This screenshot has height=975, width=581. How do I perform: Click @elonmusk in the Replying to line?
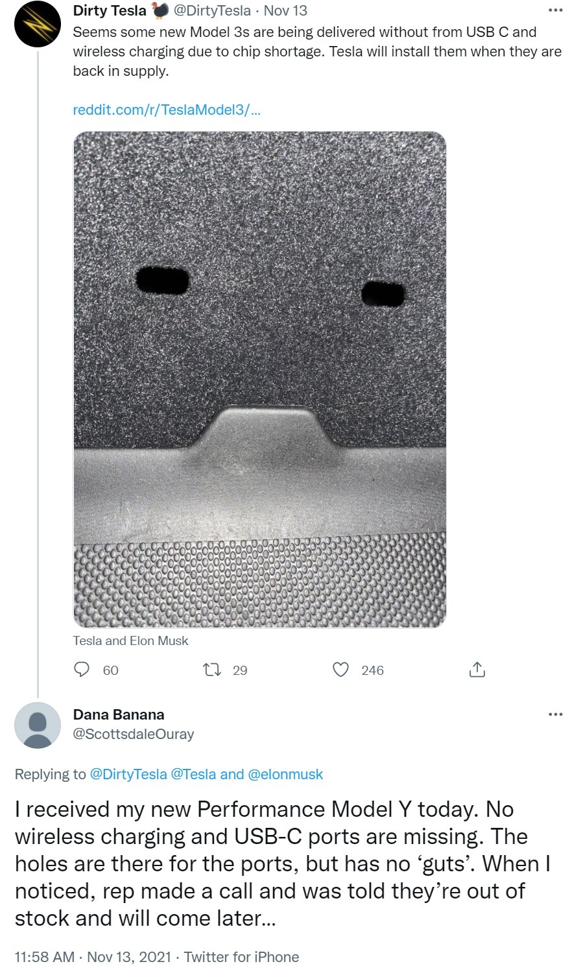click(x=285, y=774)
